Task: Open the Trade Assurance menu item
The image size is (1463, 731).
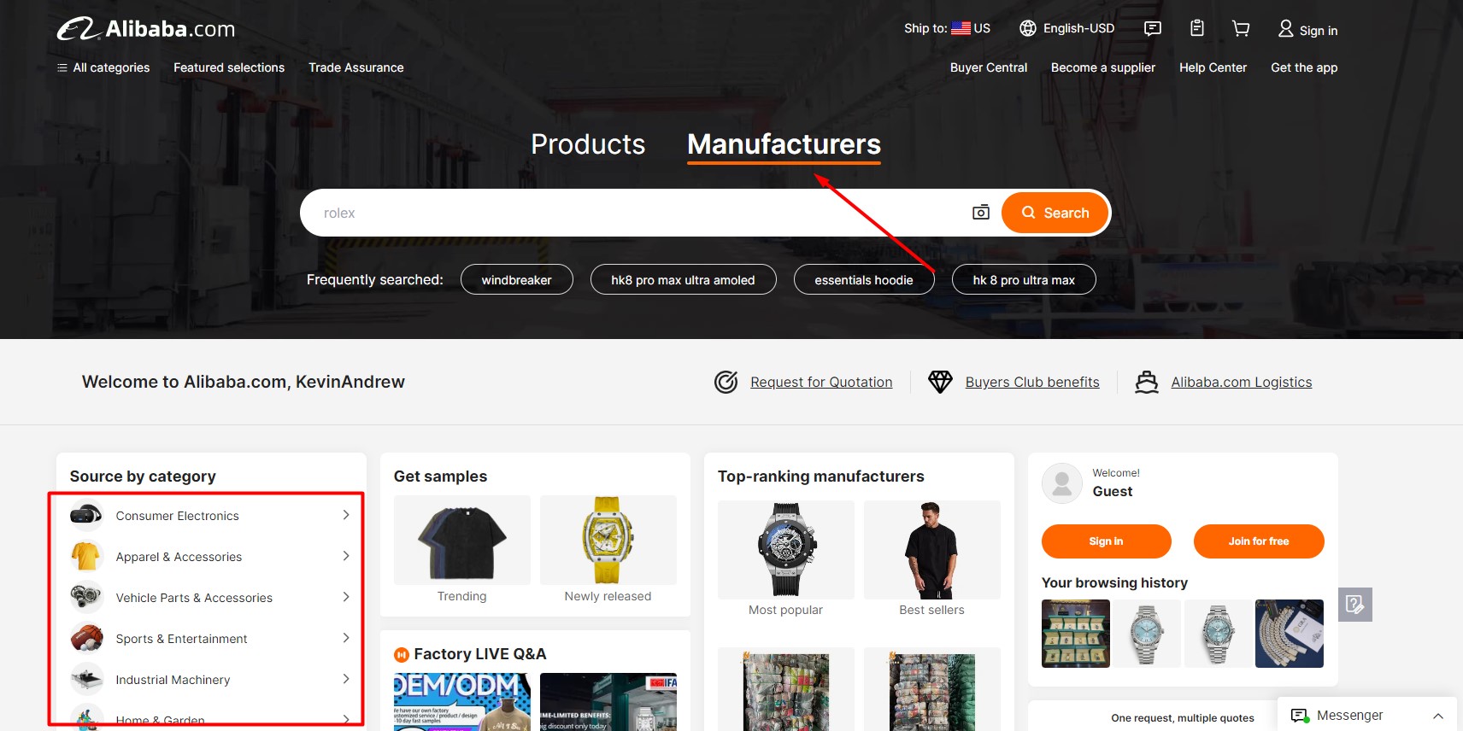Action: click(x=355, y=67)
